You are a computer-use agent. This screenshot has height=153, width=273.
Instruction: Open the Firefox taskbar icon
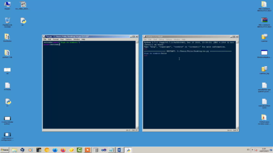(63, 150)
